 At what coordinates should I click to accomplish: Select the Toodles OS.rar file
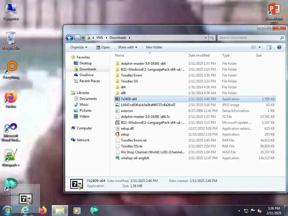click(x=195, y=146)
